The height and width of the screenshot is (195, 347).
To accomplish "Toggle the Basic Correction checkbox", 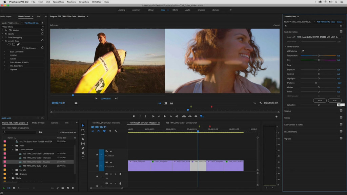I will (341, 31).
